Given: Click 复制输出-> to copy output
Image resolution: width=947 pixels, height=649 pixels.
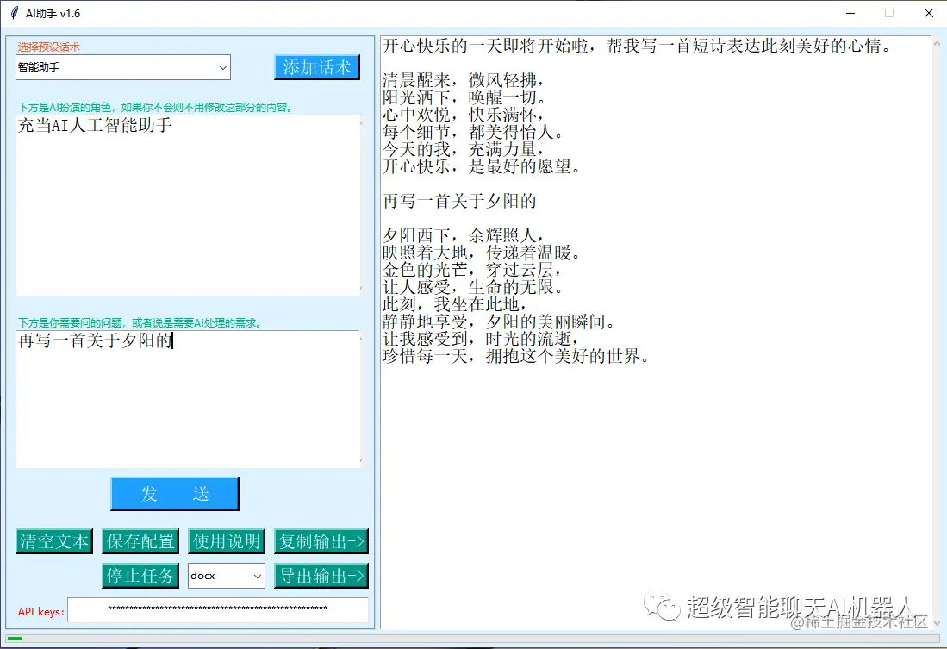Looking at the screenshot, I should coord(321,540).
